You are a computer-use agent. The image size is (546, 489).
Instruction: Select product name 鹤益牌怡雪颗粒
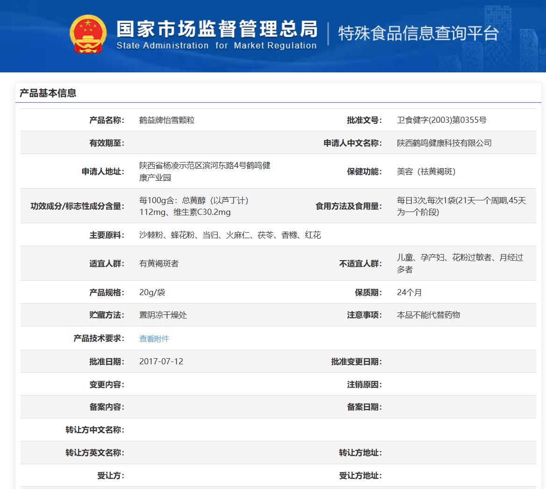click(x=167, y=120)
